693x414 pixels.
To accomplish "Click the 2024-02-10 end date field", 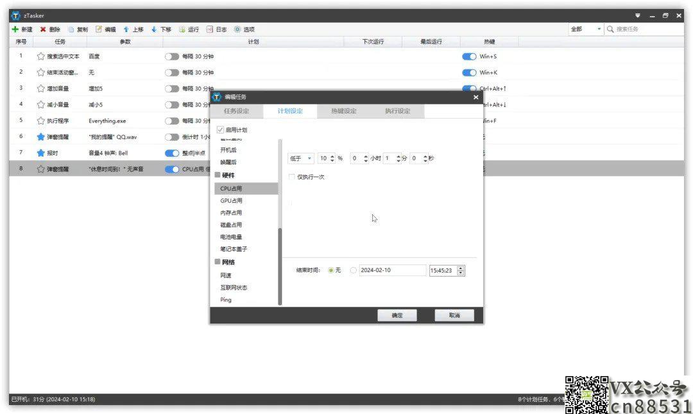I will [x=393, y=270].
